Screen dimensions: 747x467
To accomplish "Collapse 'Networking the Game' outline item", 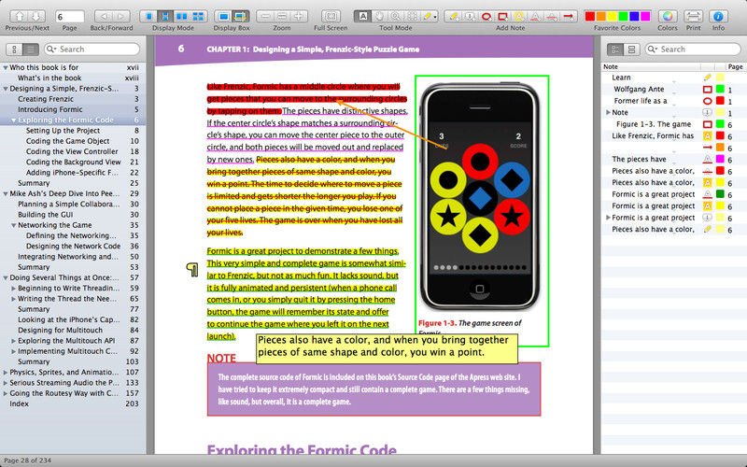I will (x=13, y=225).
